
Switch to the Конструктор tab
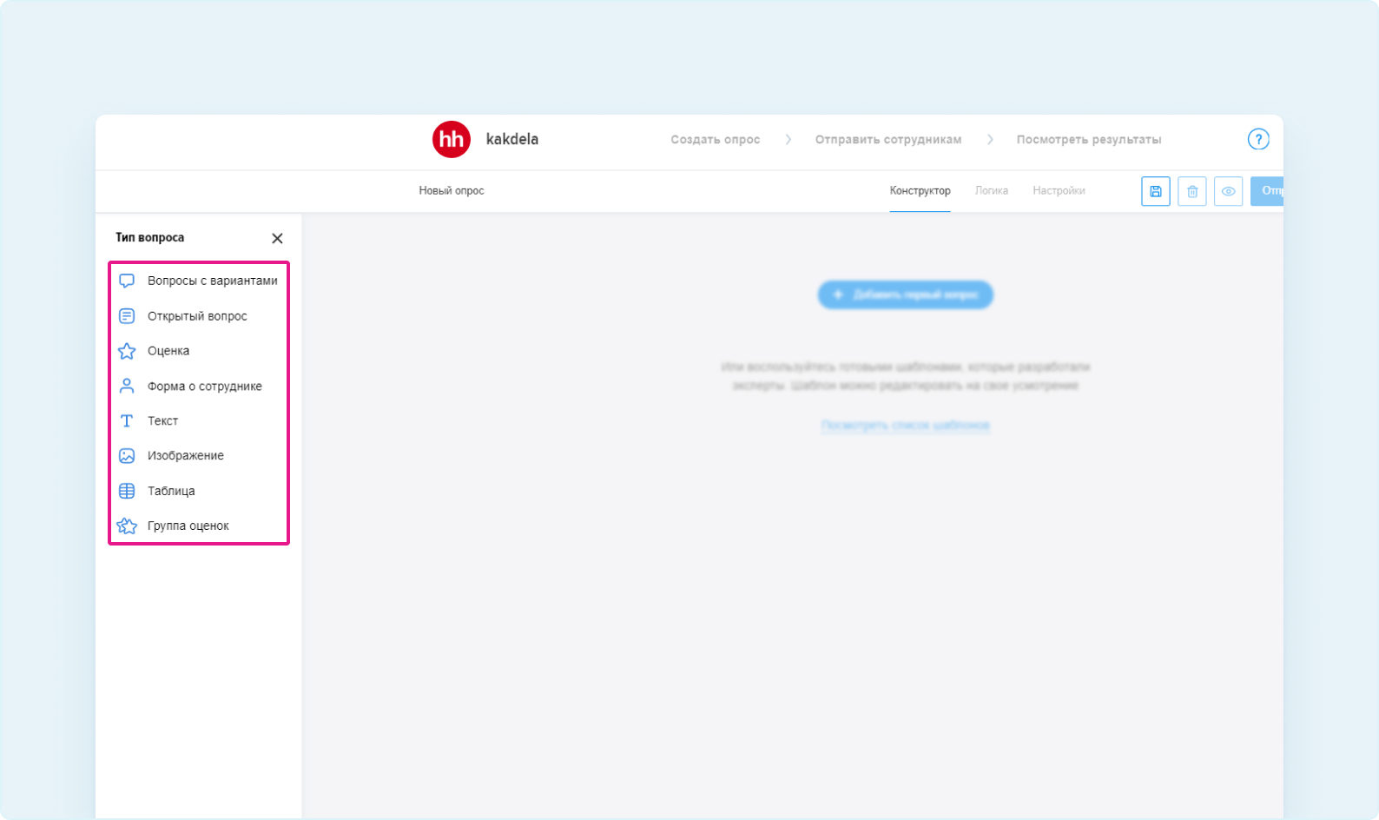pyautogui.click(x=920, y=191)
